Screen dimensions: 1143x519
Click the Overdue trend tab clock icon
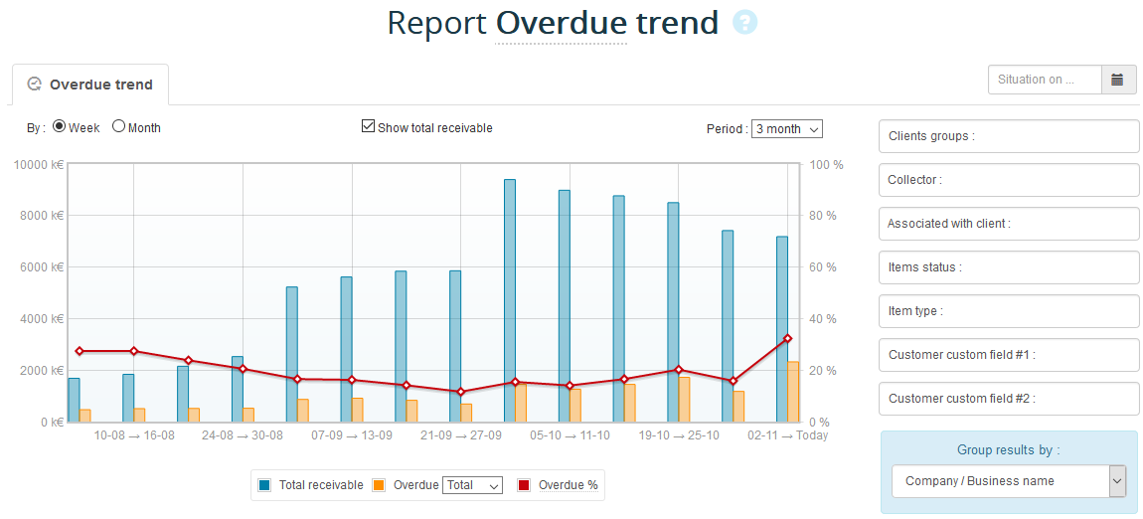(35, 85)
